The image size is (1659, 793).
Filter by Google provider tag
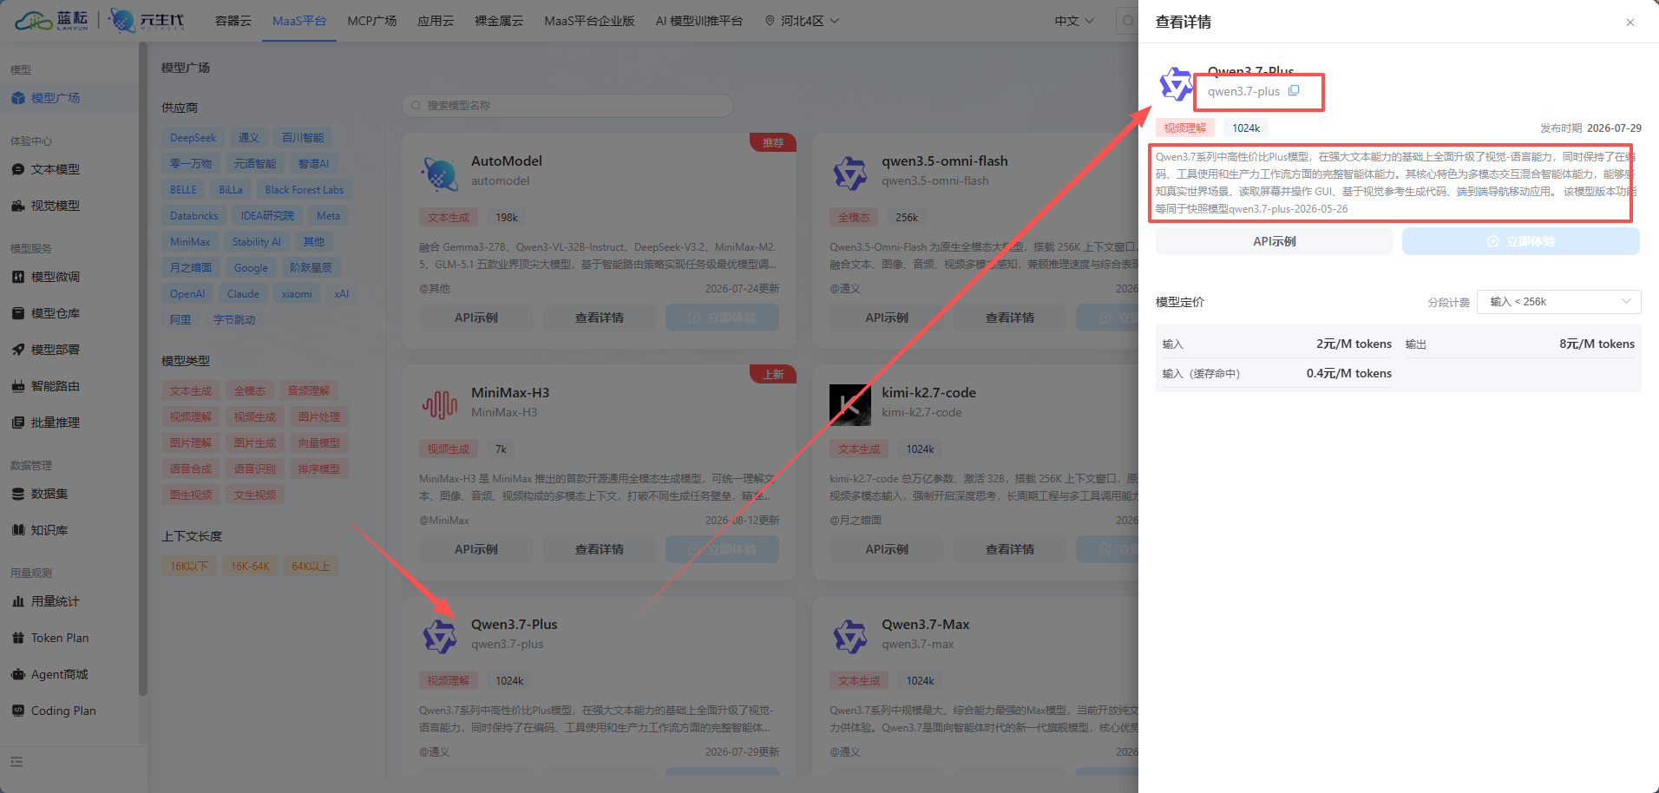(x=251, y=267)
